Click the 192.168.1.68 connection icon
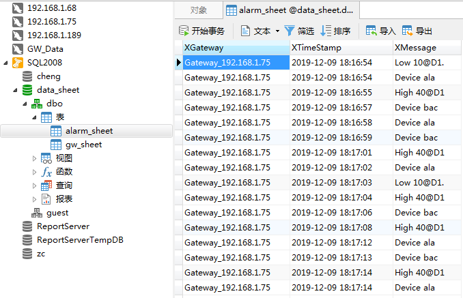The width and height of the screenshot is (463, 298). click(18, 8)
